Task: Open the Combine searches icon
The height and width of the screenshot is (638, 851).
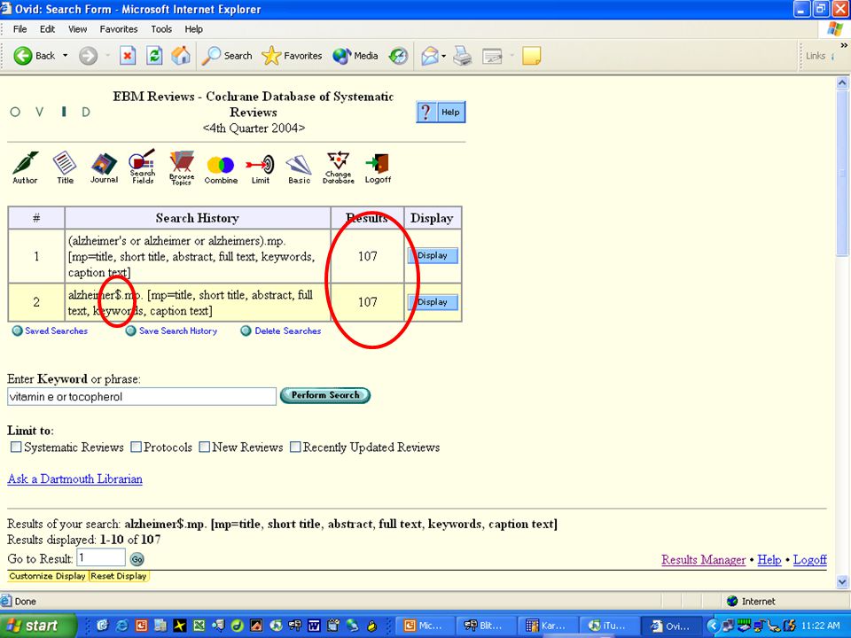Action: 221,169
